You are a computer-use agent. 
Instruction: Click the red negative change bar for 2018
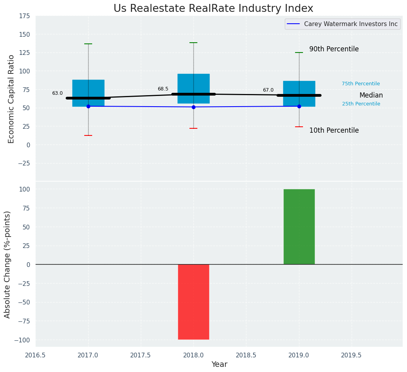(193, 302)
